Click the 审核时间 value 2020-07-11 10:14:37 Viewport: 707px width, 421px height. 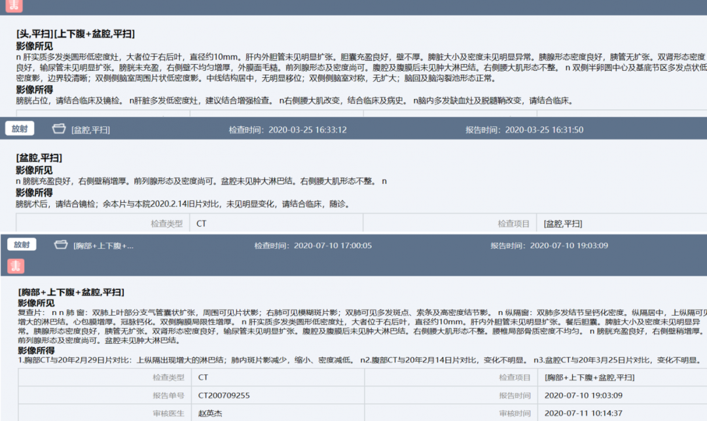pyautogui.click(x=583, y=413)
